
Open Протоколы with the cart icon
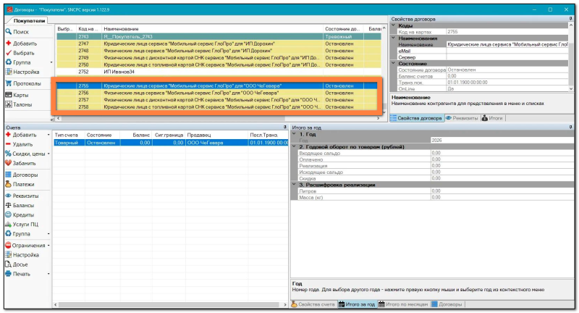(x=23, y=83)
